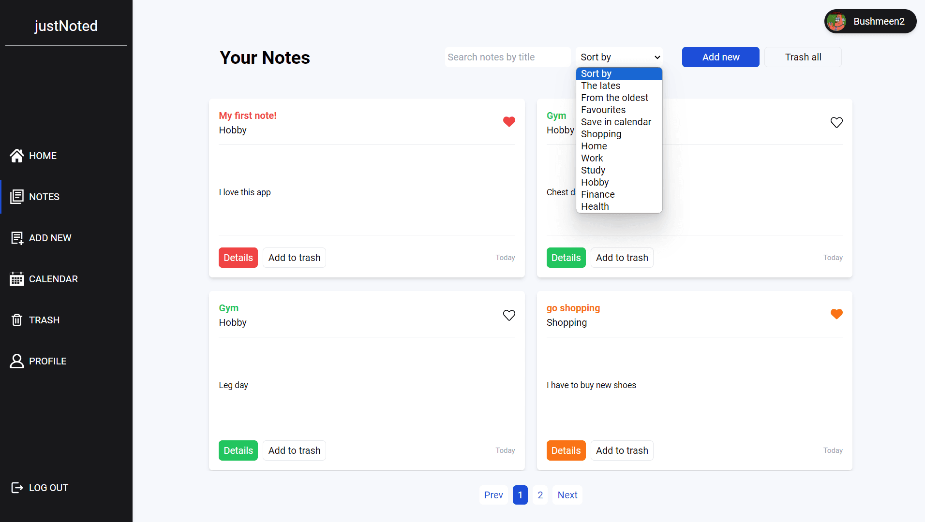925x522 pixels.
Task: Select 'Save in calendar' option
Action: tap(619, 122)
